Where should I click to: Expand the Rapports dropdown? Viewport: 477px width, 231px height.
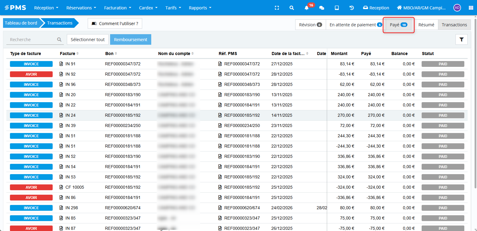click(200, 8)
